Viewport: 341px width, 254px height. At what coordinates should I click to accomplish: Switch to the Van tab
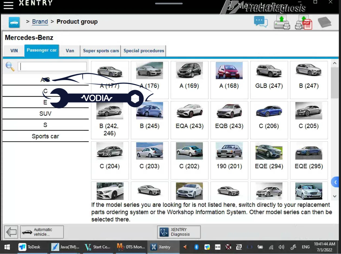pyautogui.click(x=70, y=51)
